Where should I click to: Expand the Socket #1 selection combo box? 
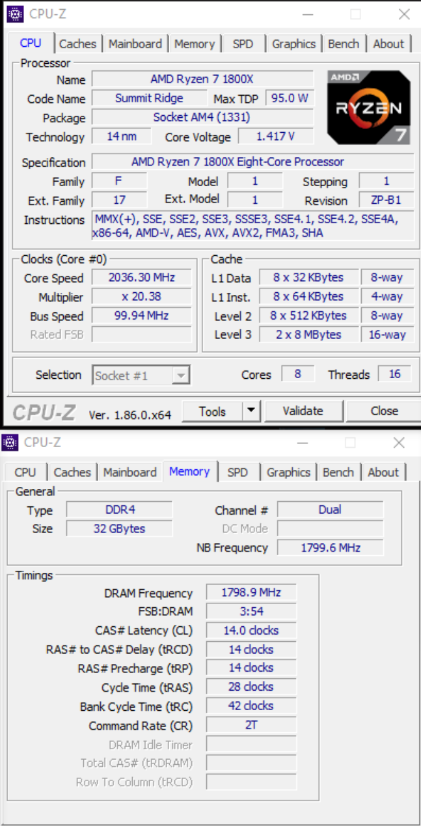pos(141,375)
